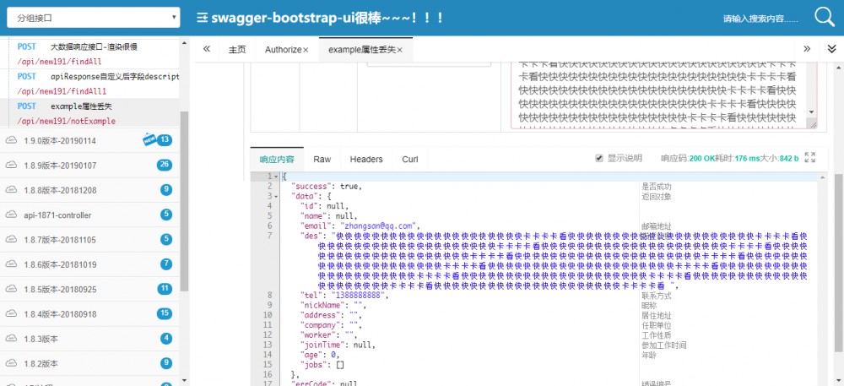
Task: Click the double-right arrow tab scroll icon
Action: (807, 49)
